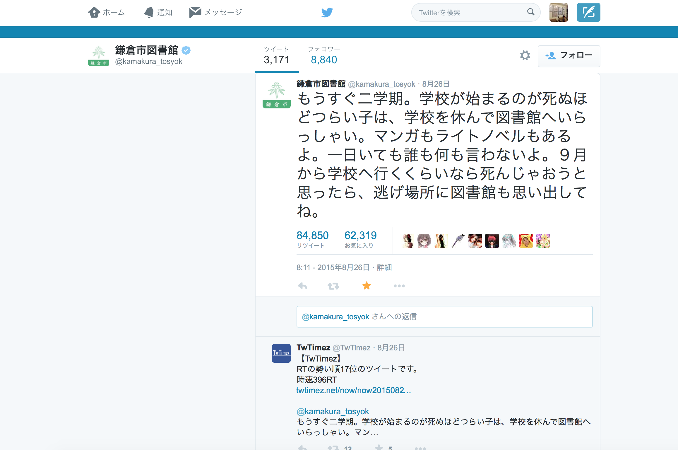The image size is (678, 450).
Task: Click the フォロー follow button
Action: 569,56
